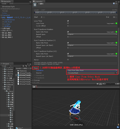Click the timeline ruler at 0:15
120x129 pixels.
coord(73,13)
